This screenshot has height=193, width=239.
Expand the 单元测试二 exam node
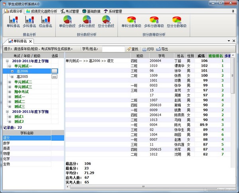(x=10, y=82)
